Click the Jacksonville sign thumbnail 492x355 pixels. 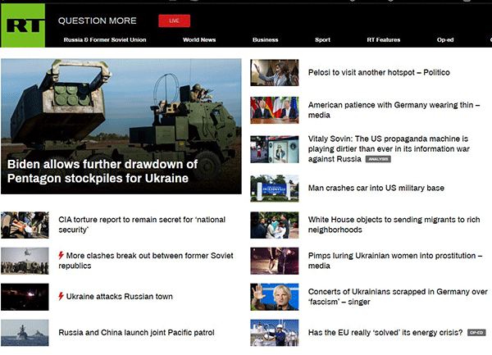(274, 189)
